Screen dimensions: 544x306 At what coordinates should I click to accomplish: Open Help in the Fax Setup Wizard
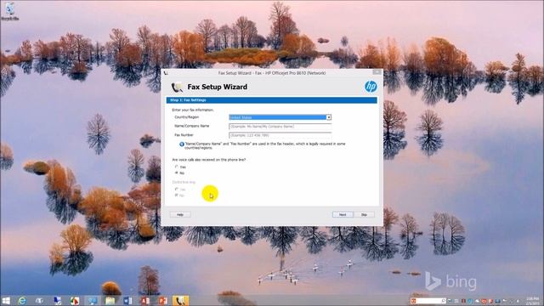180,214
